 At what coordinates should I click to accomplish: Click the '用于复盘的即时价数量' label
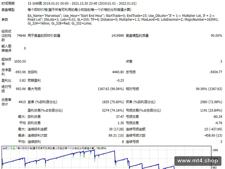point(44,36)
